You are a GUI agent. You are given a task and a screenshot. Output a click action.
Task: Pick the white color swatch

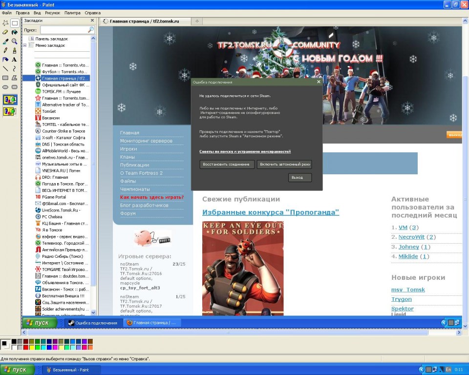pyautogui.click(x=14, y=347)
